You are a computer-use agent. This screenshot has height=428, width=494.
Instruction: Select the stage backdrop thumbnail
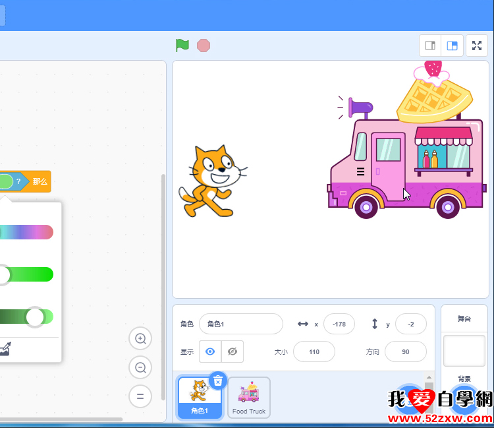point(464,351)
